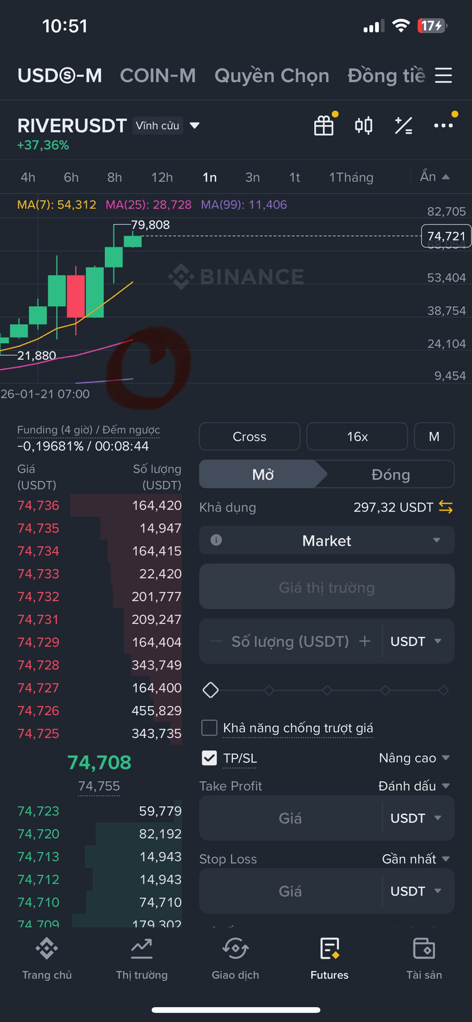Tap bid price 74,712 in order book

(x=38, y=879)
